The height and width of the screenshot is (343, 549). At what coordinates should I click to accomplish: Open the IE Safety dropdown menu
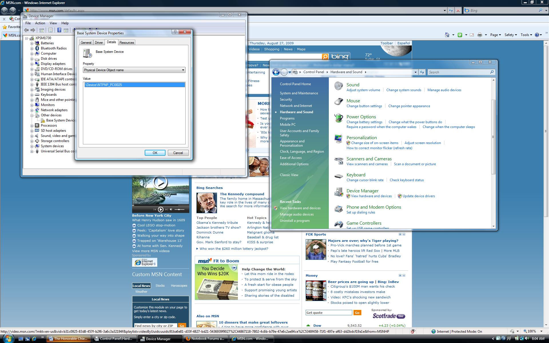coord(510,35)
